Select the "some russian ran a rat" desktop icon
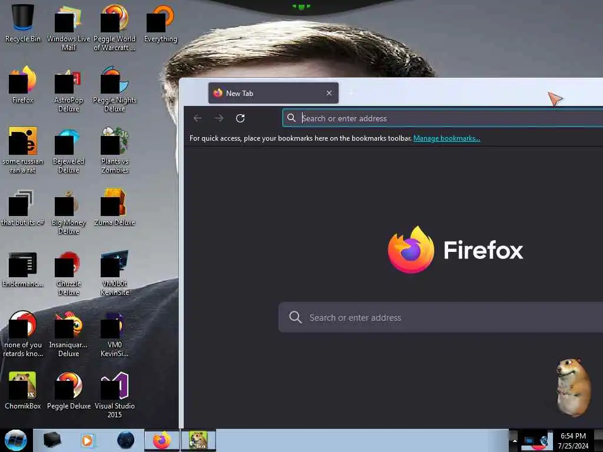603x452 pixels. click(x=23, y=150)
